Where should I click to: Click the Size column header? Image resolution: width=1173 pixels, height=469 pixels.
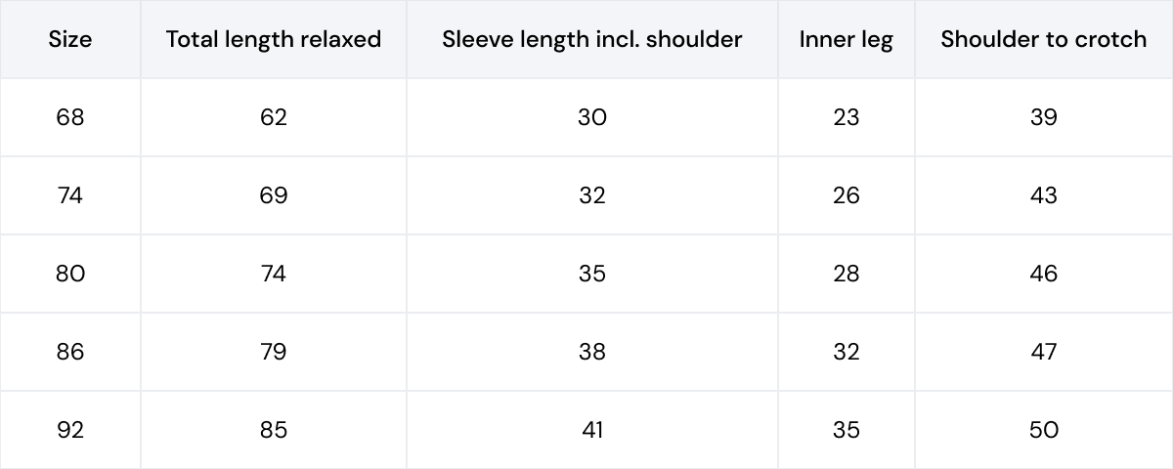tap(70, 39)
